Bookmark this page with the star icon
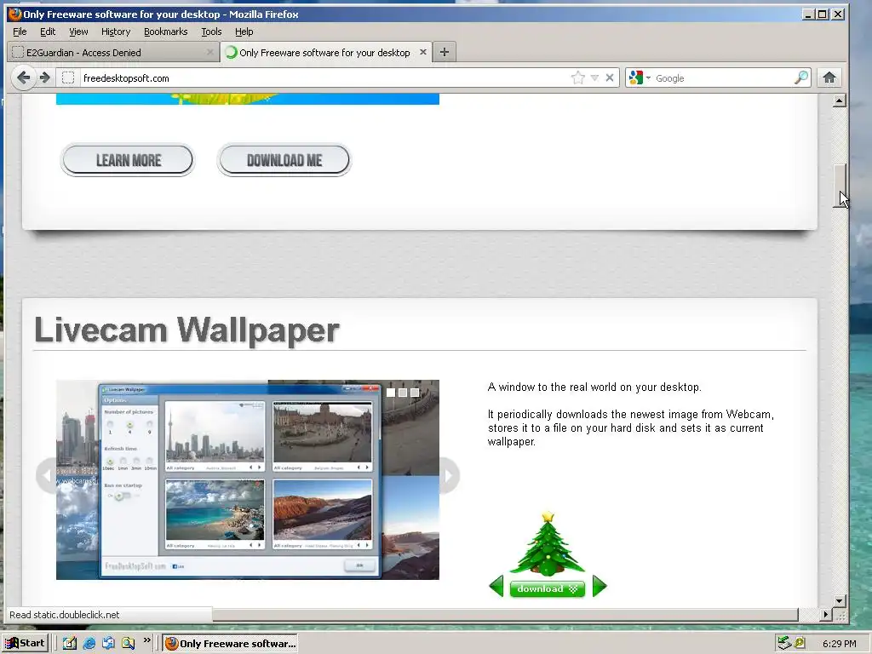872x654 pixels. [578, 77]
